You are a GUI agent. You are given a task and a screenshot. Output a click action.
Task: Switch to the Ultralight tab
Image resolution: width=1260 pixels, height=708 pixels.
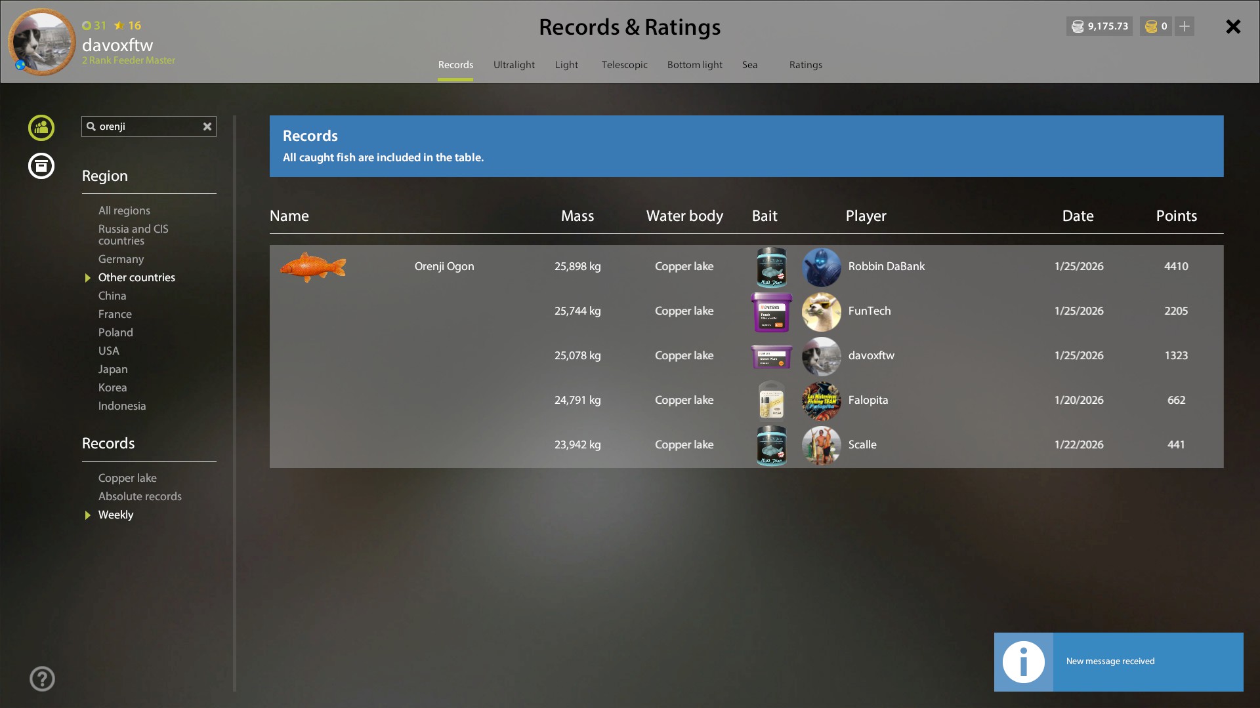[x=514, y=65]
